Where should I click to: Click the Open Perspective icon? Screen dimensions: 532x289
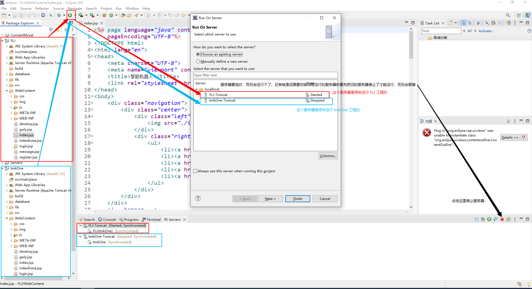(x=519, y=15)
